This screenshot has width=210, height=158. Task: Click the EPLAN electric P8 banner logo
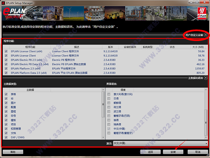point(14,13)
